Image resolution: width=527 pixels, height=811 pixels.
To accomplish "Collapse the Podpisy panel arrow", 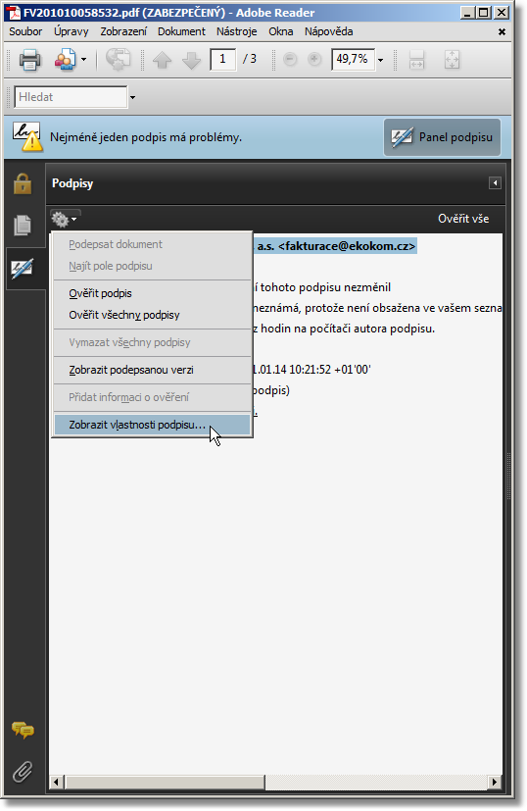I will [495, 183].
